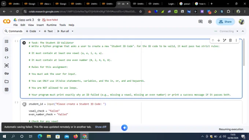Open the Insert menu
Viewport: 249px width, 140px height.
tap(40, 25)
